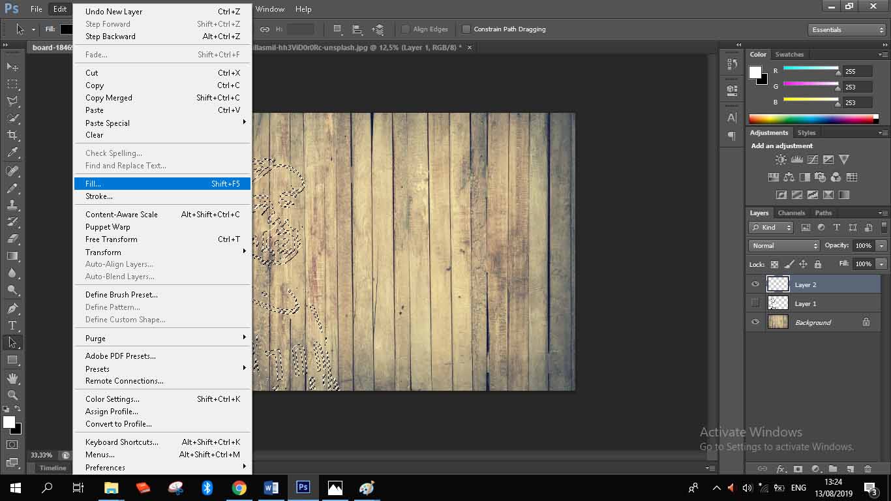Select the Zoom tool
Image resolution: width=891 pixels, height=501 pixels.
click(12, 395)
